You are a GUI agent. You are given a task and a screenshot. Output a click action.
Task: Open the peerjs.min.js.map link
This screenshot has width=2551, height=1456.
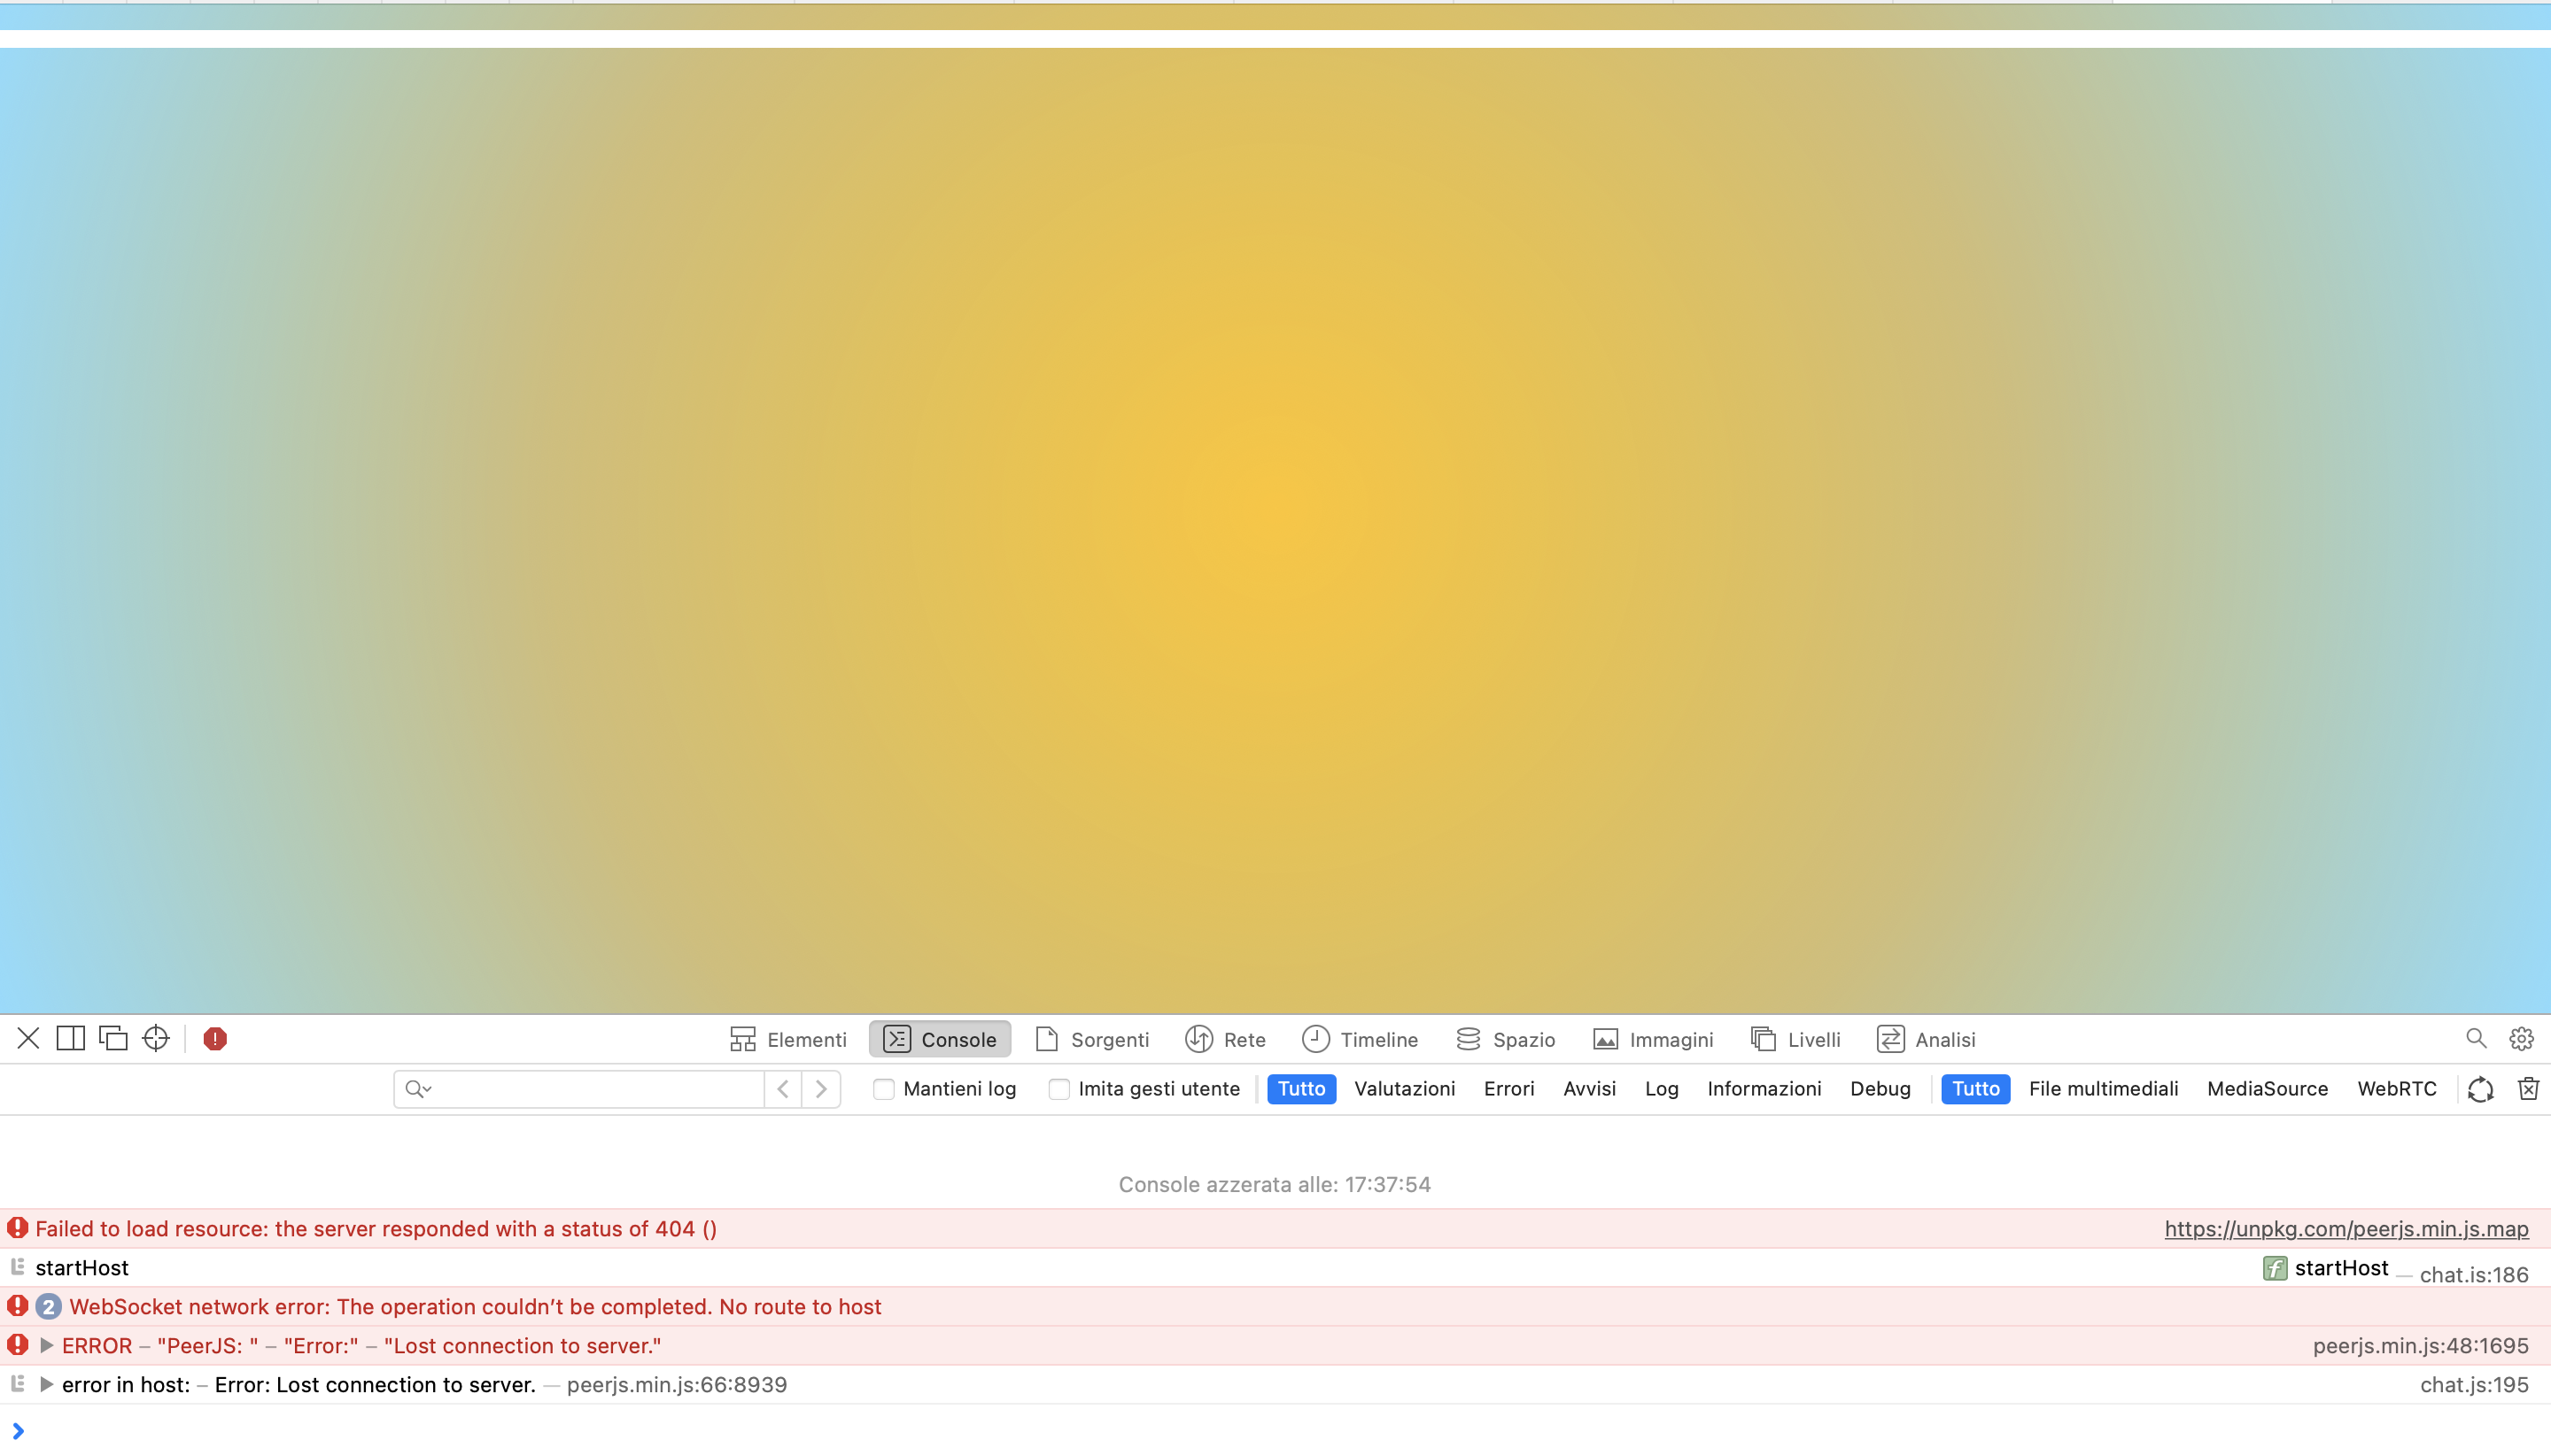click(x=2346, y=1229)
